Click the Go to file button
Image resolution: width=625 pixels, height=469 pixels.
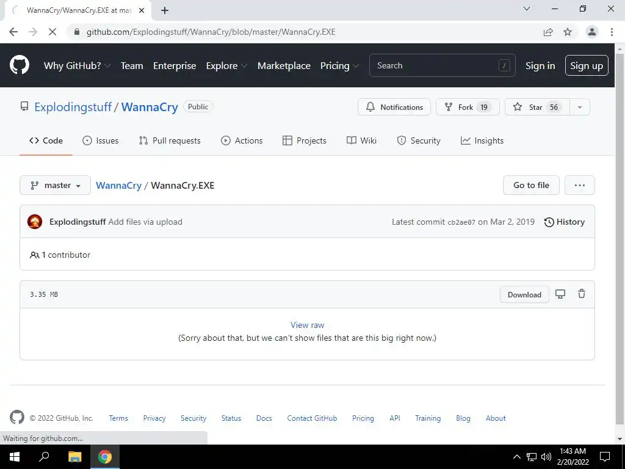pyautogui.click(x=531, y=185)
